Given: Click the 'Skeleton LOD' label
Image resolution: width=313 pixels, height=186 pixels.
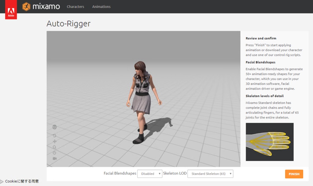Looking at the screenshot, I should click(x=175, y=173).
